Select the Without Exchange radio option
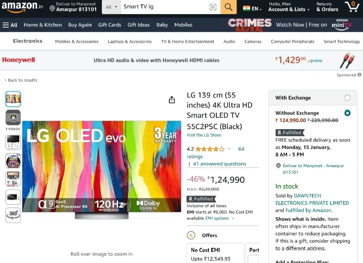Image resolution: width=363 pixels, height=263 pixels. (347, 113)
